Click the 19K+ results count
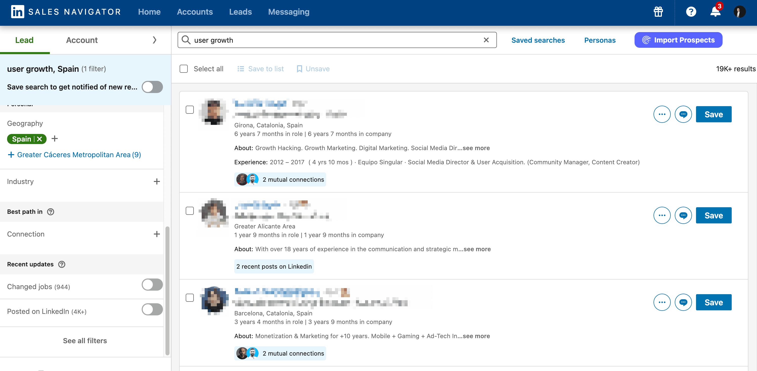This screenshot has height=371, width=757. pyautogui.click(x=735, y=69)
